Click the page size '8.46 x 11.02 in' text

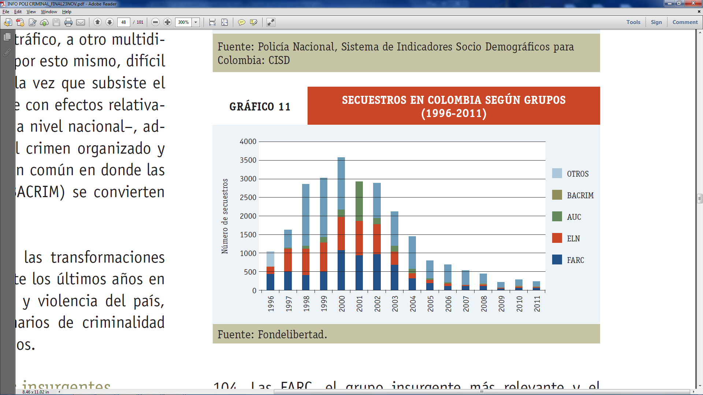(36, 392)
